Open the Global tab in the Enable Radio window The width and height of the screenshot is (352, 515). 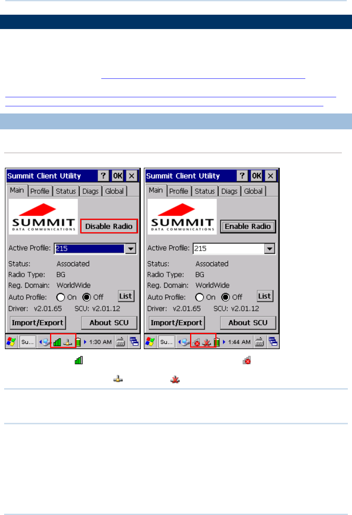point(253,191)
